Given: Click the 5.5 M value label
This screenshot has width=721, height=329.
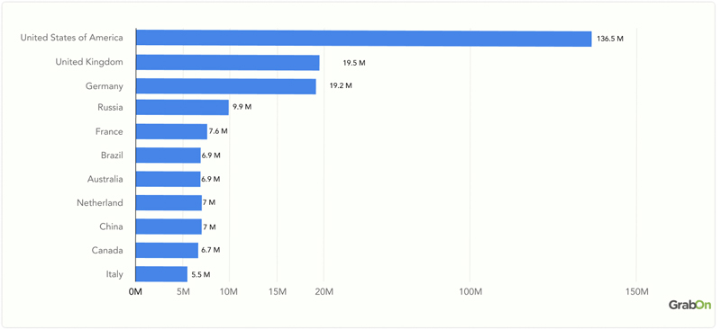Looking at the screenshot, I should [201, 275].
